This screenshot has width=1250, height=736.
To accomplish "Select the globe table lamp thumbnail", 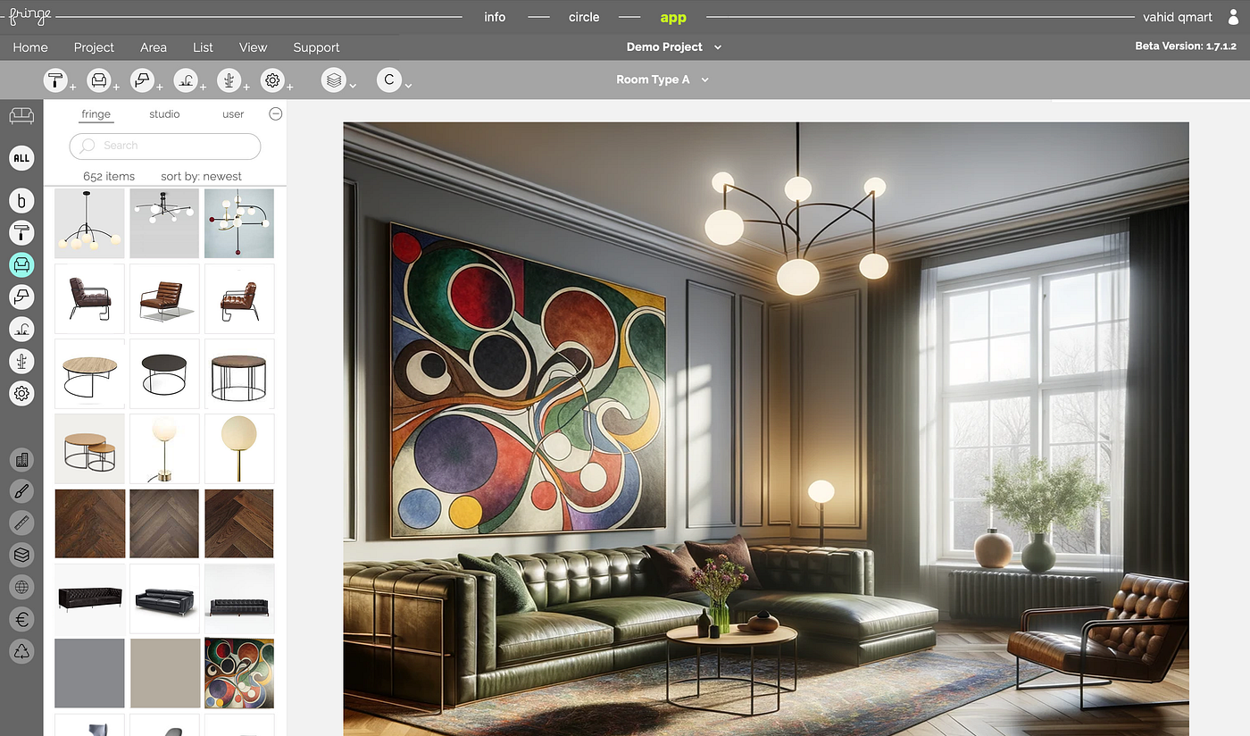I will (164, 448).
